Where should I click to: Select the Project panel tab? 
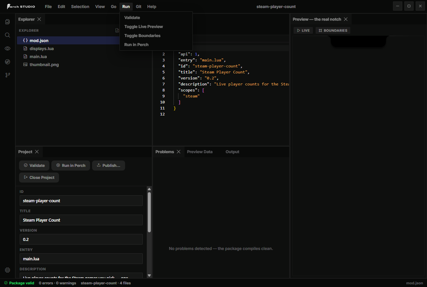(x=25, y=152)
